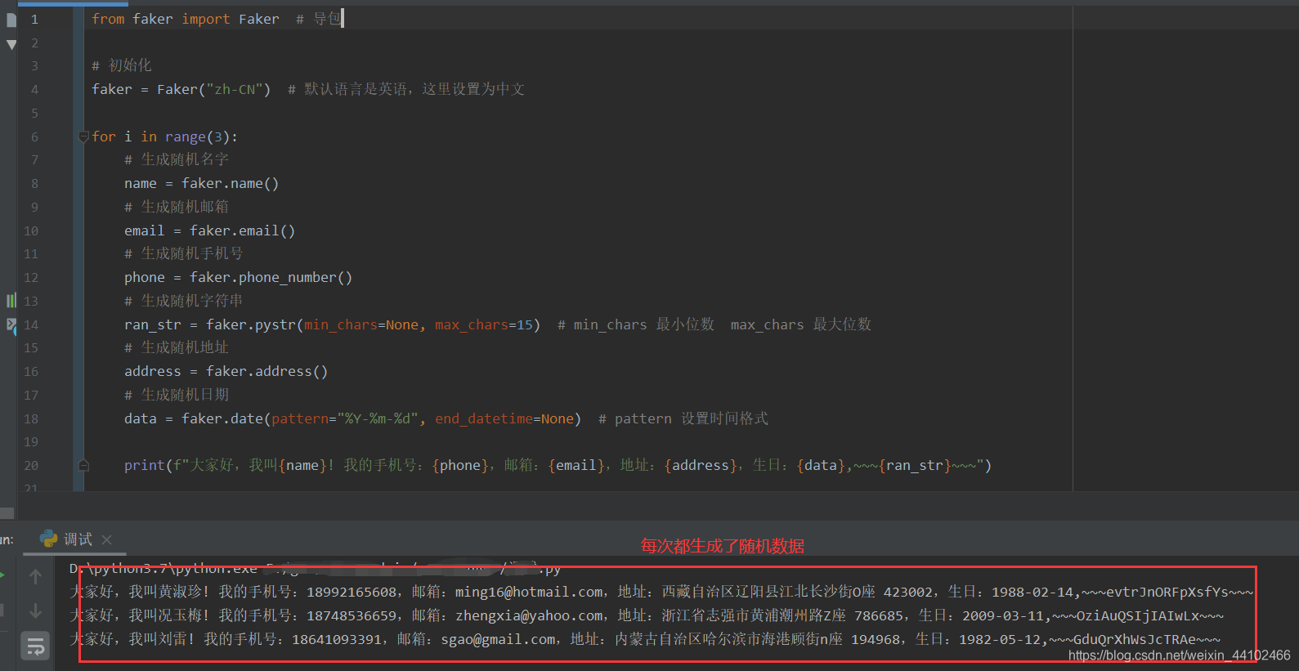Click the Python icon on the 调试 tab

pyautogui.click(x=49, y=539)
